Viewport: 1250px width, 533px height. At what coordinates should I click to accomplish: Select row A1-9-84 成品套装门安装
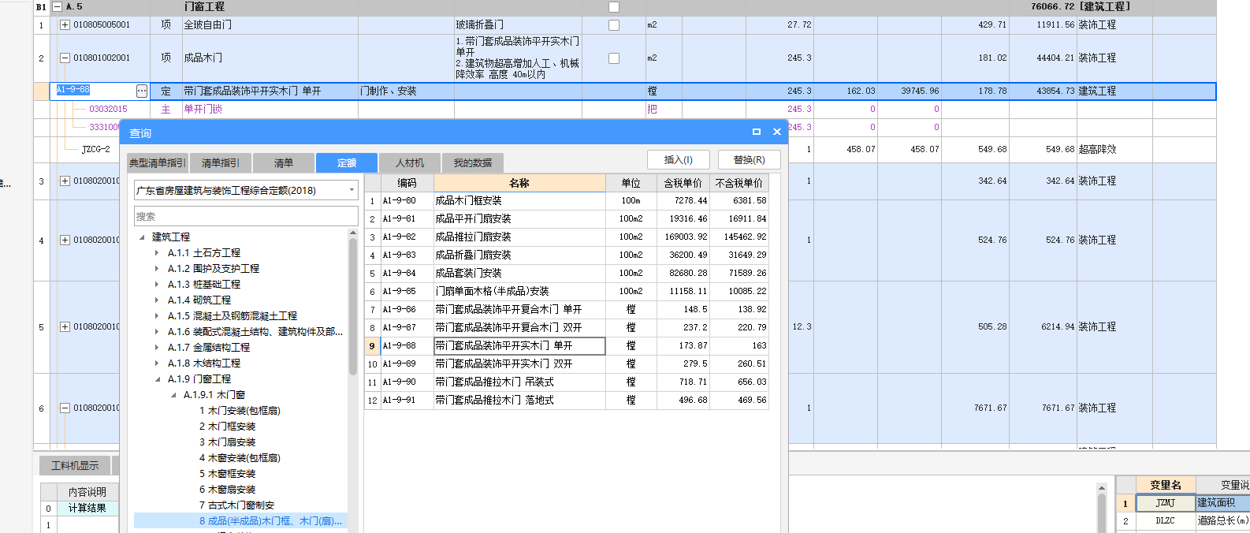coord(567,274)
